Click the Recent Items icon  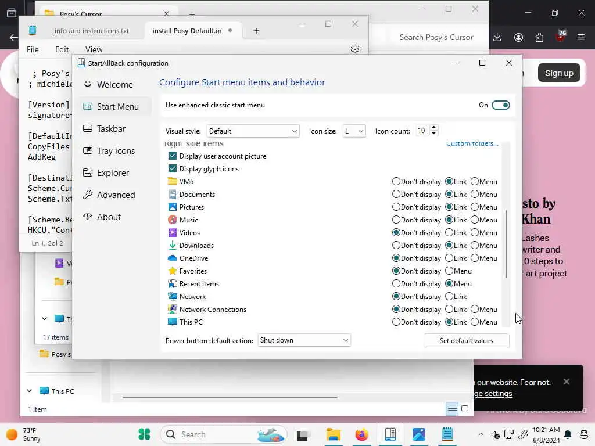(172, 283)
